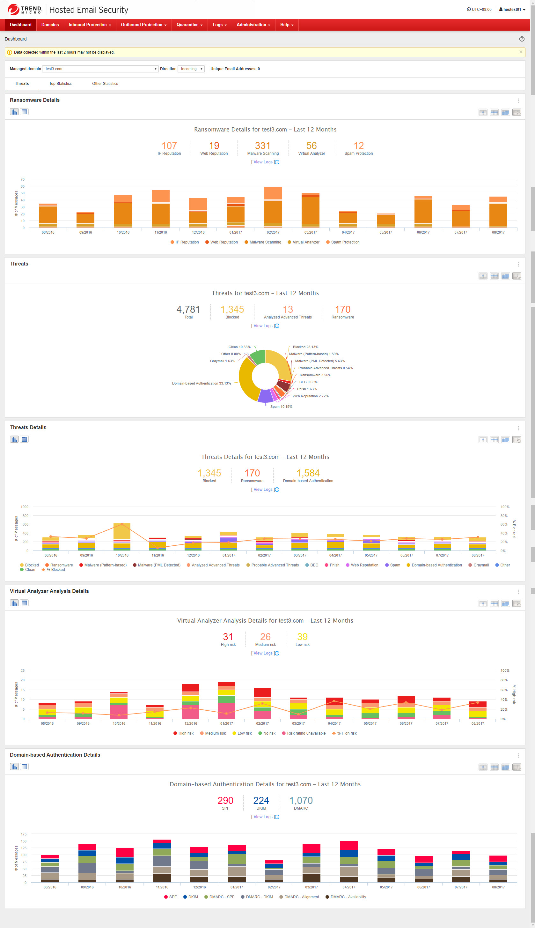This screenshot has height=928, width=535.
Task: Click the last 12 months icon in Ransomware Details
Action: click(517, 112)
